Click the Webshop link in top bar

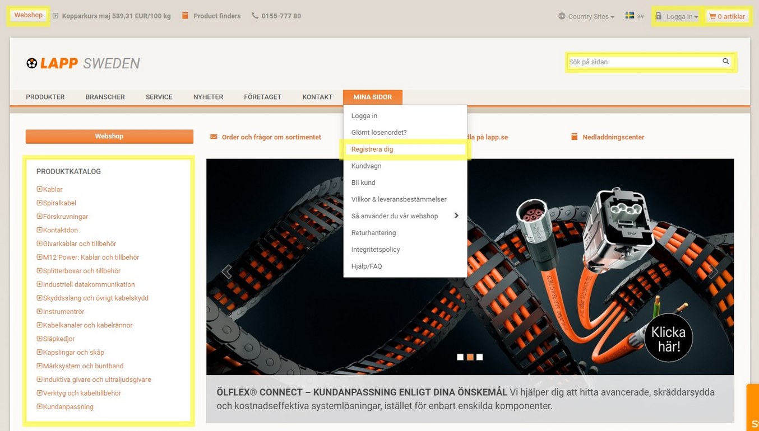pyautogui.click(x=28, y=15)
